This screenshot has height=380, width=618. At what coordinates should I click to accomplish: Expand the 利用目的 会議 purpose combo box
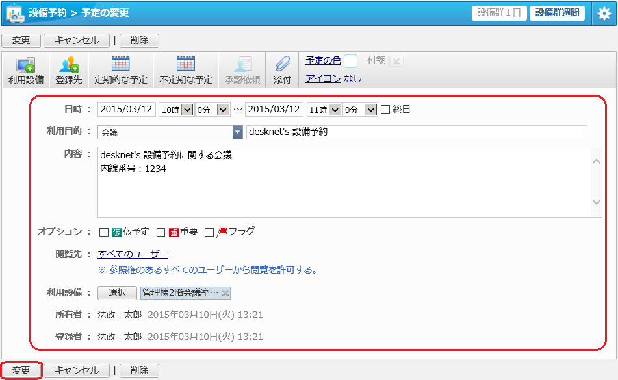click(x=237, y=132)
